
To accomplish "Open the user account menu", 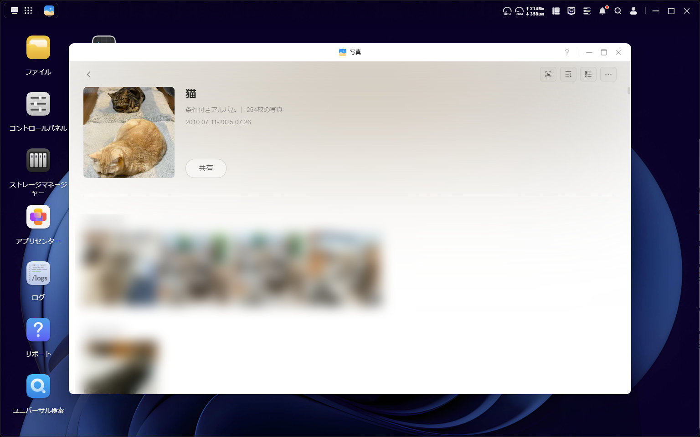I will click(633, 11).
